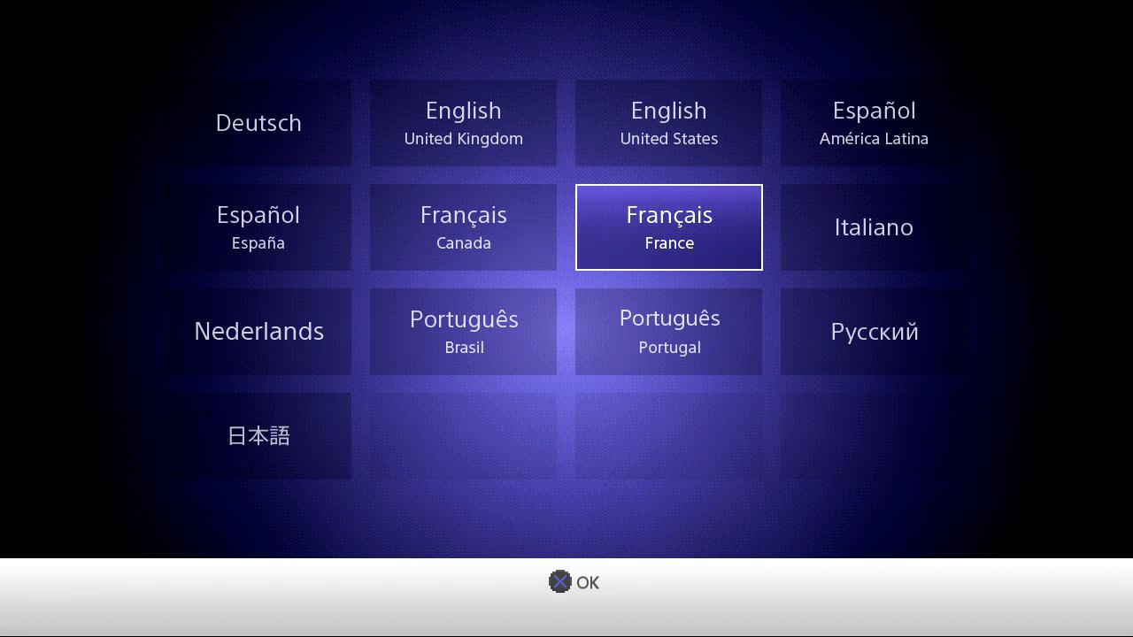
Task: Click the highlighted Français France tile
Action: (668, 227)
